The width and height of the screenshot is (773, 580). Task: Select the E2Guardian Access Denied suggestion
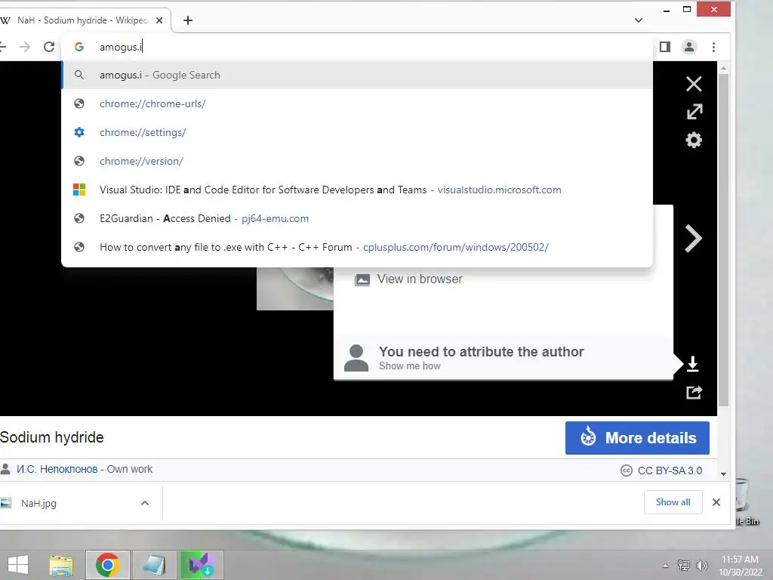tap(357, 218)
